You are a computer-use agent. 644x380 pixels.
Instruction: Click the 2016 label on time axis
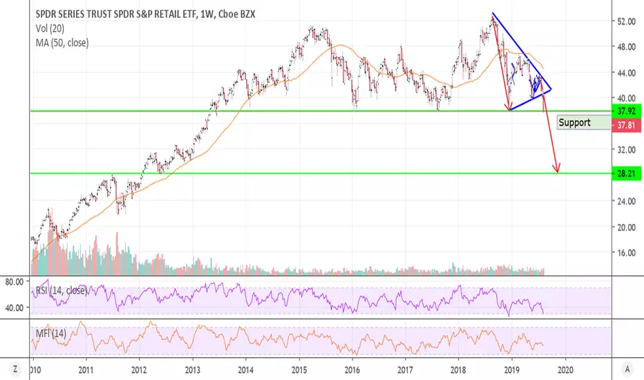352,370
